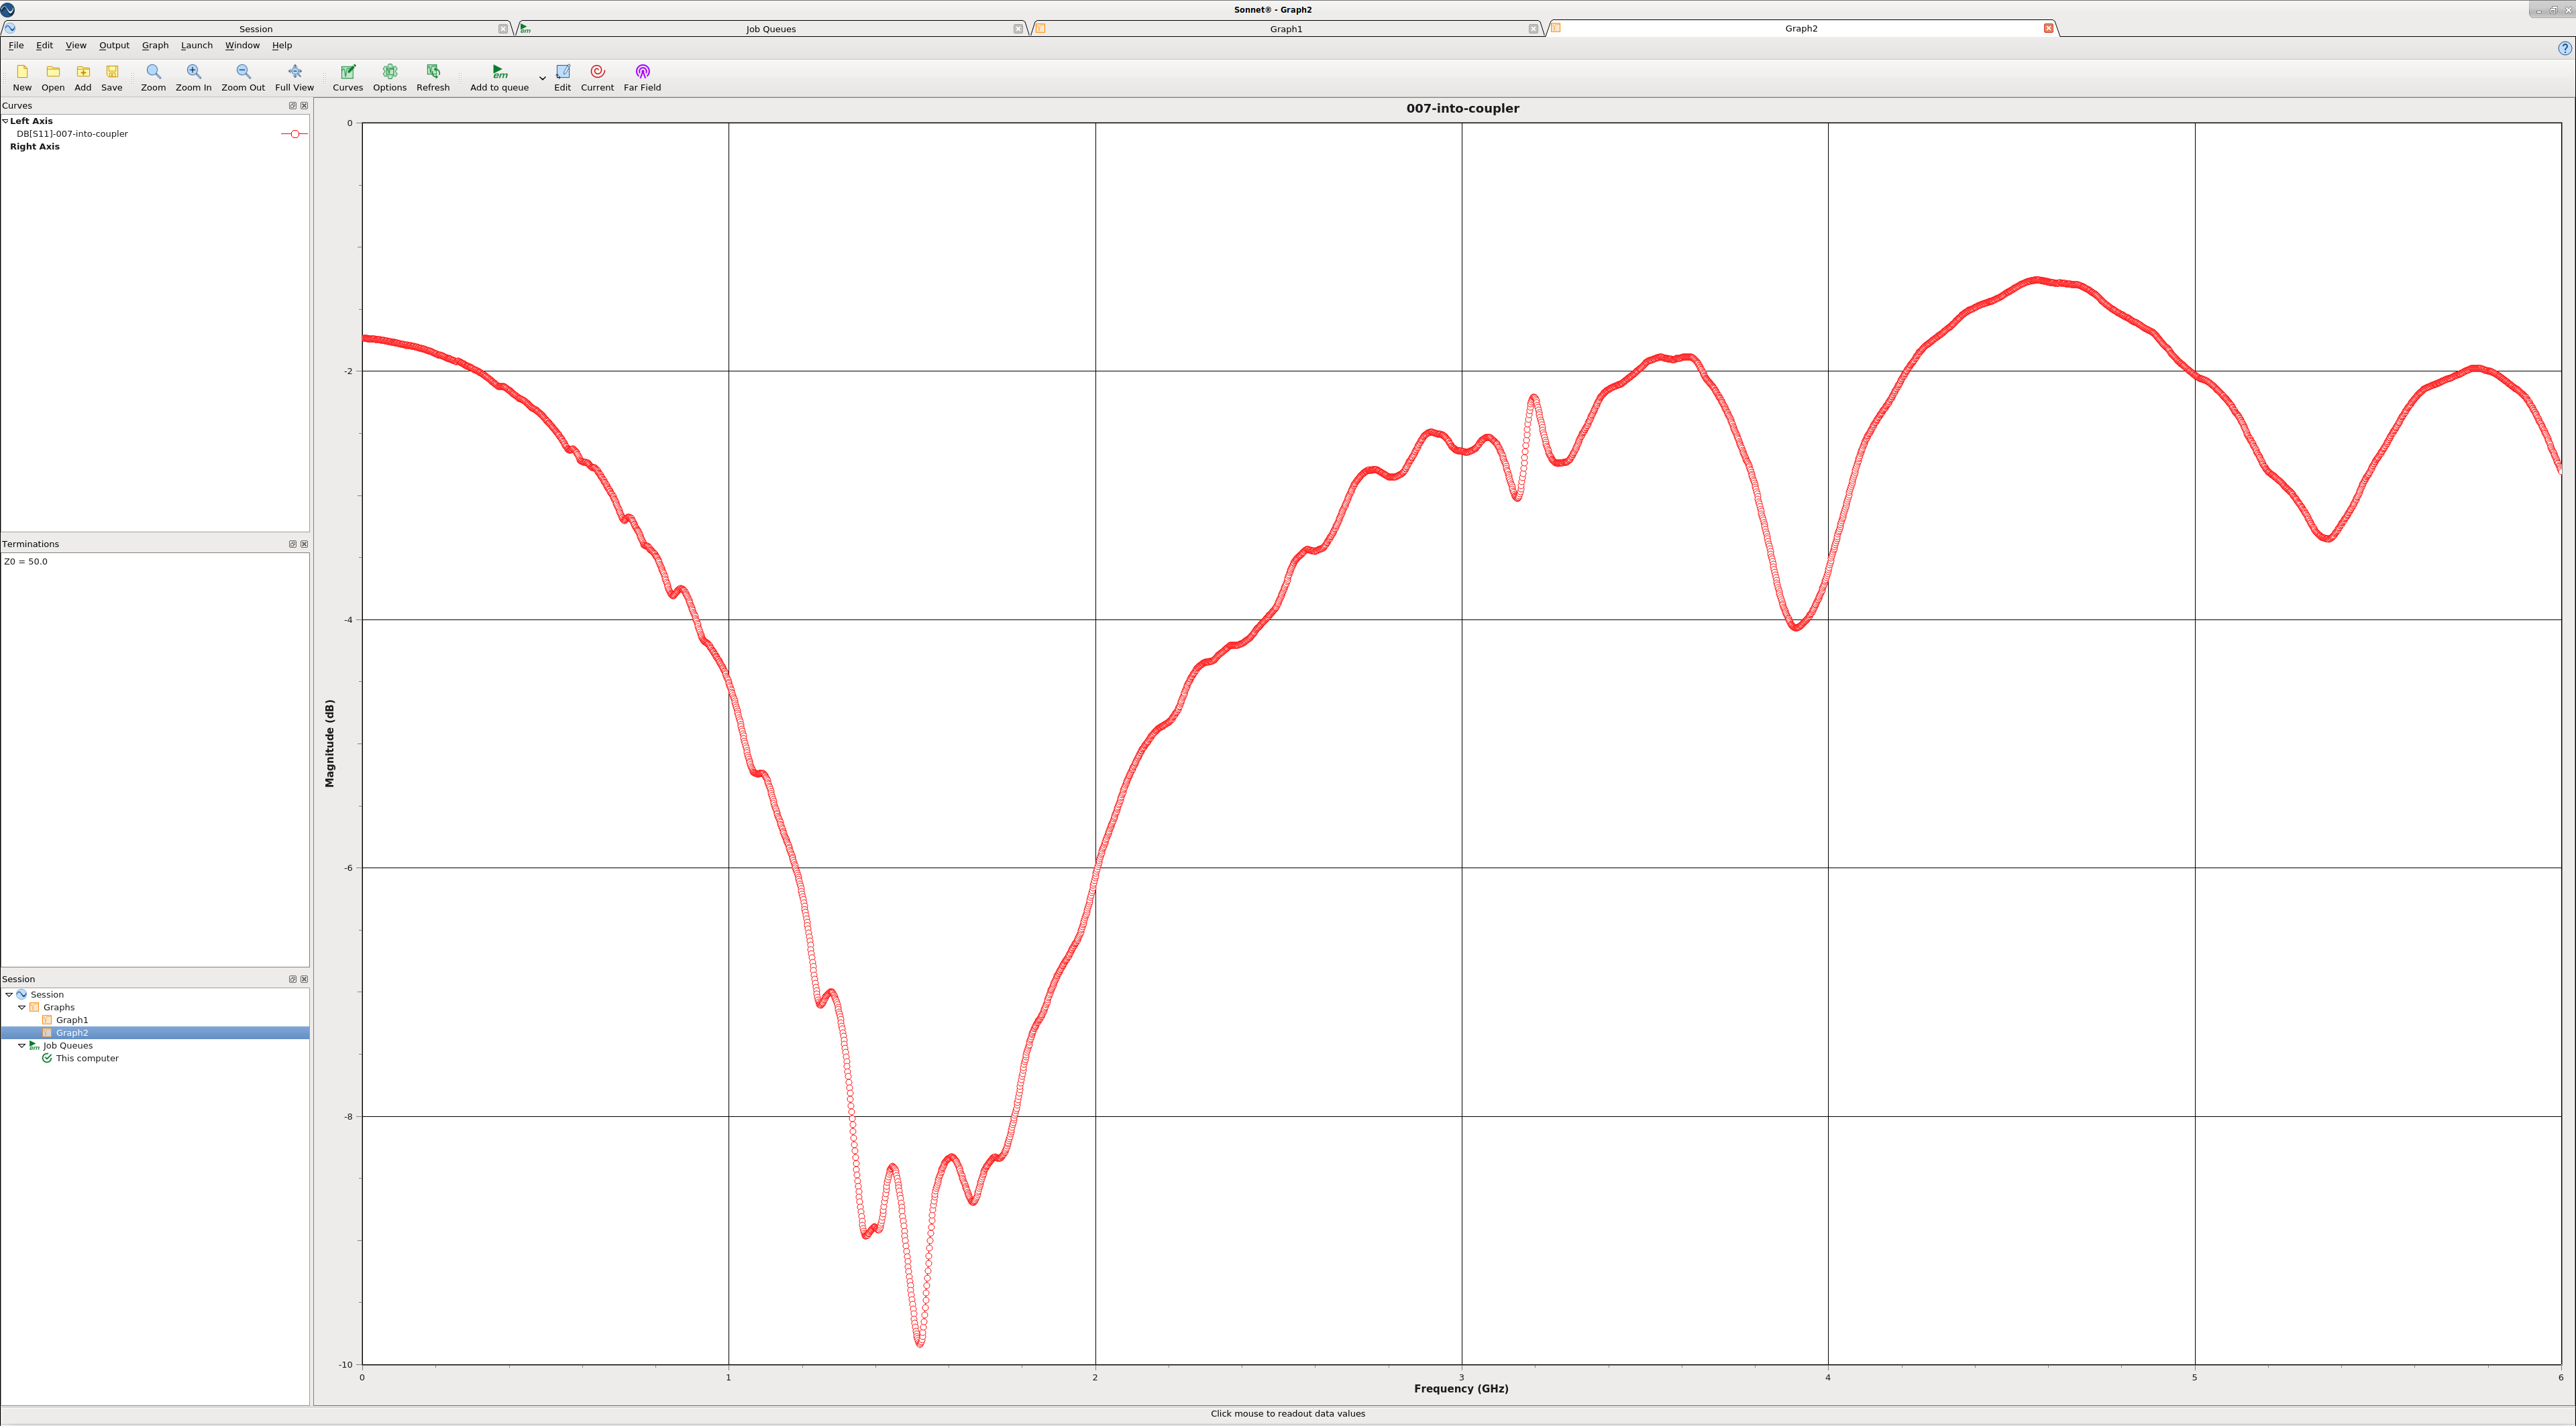Viewport: 2576px width, 1426px height.
Task: Save the graph with the Save icon
Action: [112, 72]
